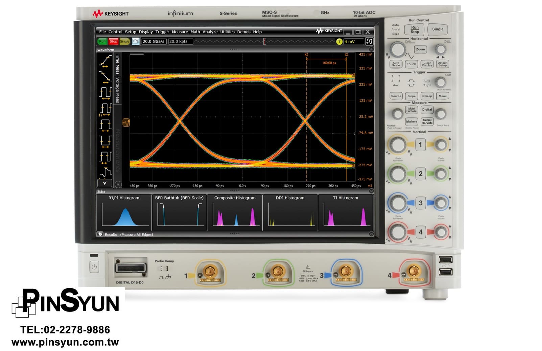
Task: Open the BER Bathtub thumbnail
Action: (x=179, y=212)
